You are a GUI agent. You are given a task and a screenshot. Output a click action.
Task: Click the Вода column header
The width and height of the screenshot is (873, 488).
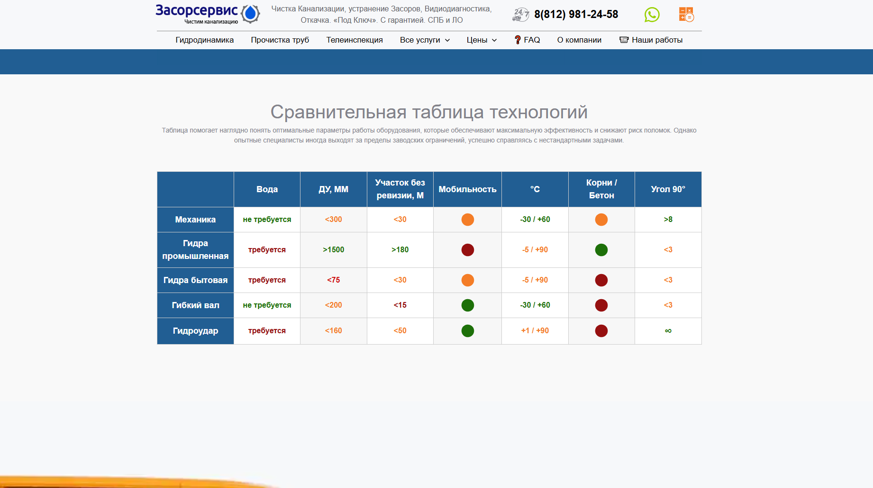pos(267,189)
